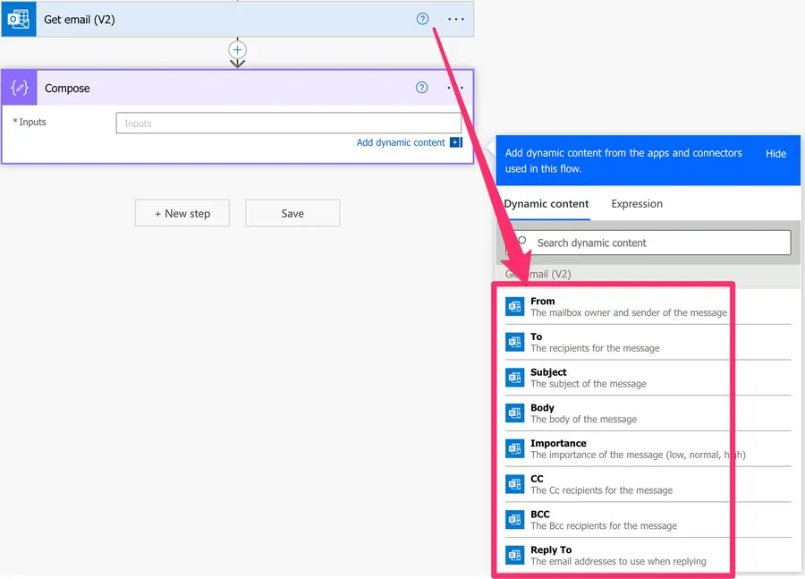Open help for the Compose step
The width and height of the screenshot is (805, 579).
[422, 88]
